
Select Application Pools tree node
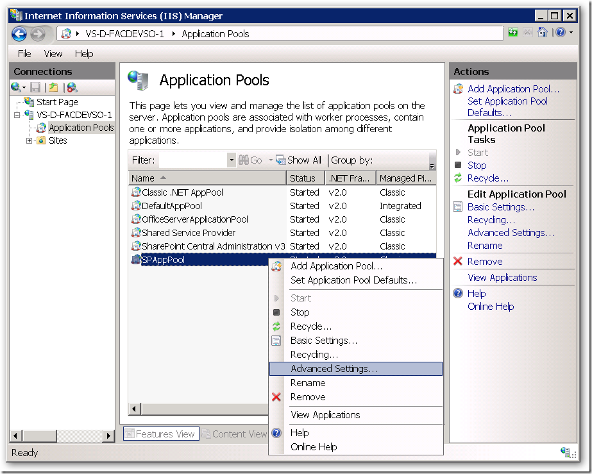(81, 128)
